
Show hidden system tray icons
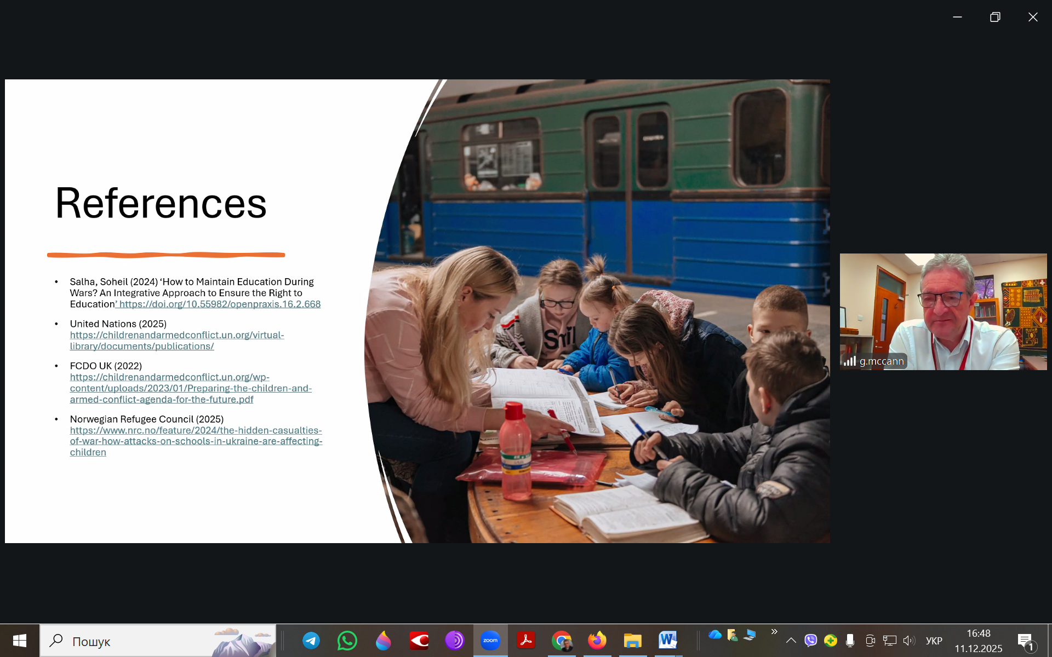791,641
